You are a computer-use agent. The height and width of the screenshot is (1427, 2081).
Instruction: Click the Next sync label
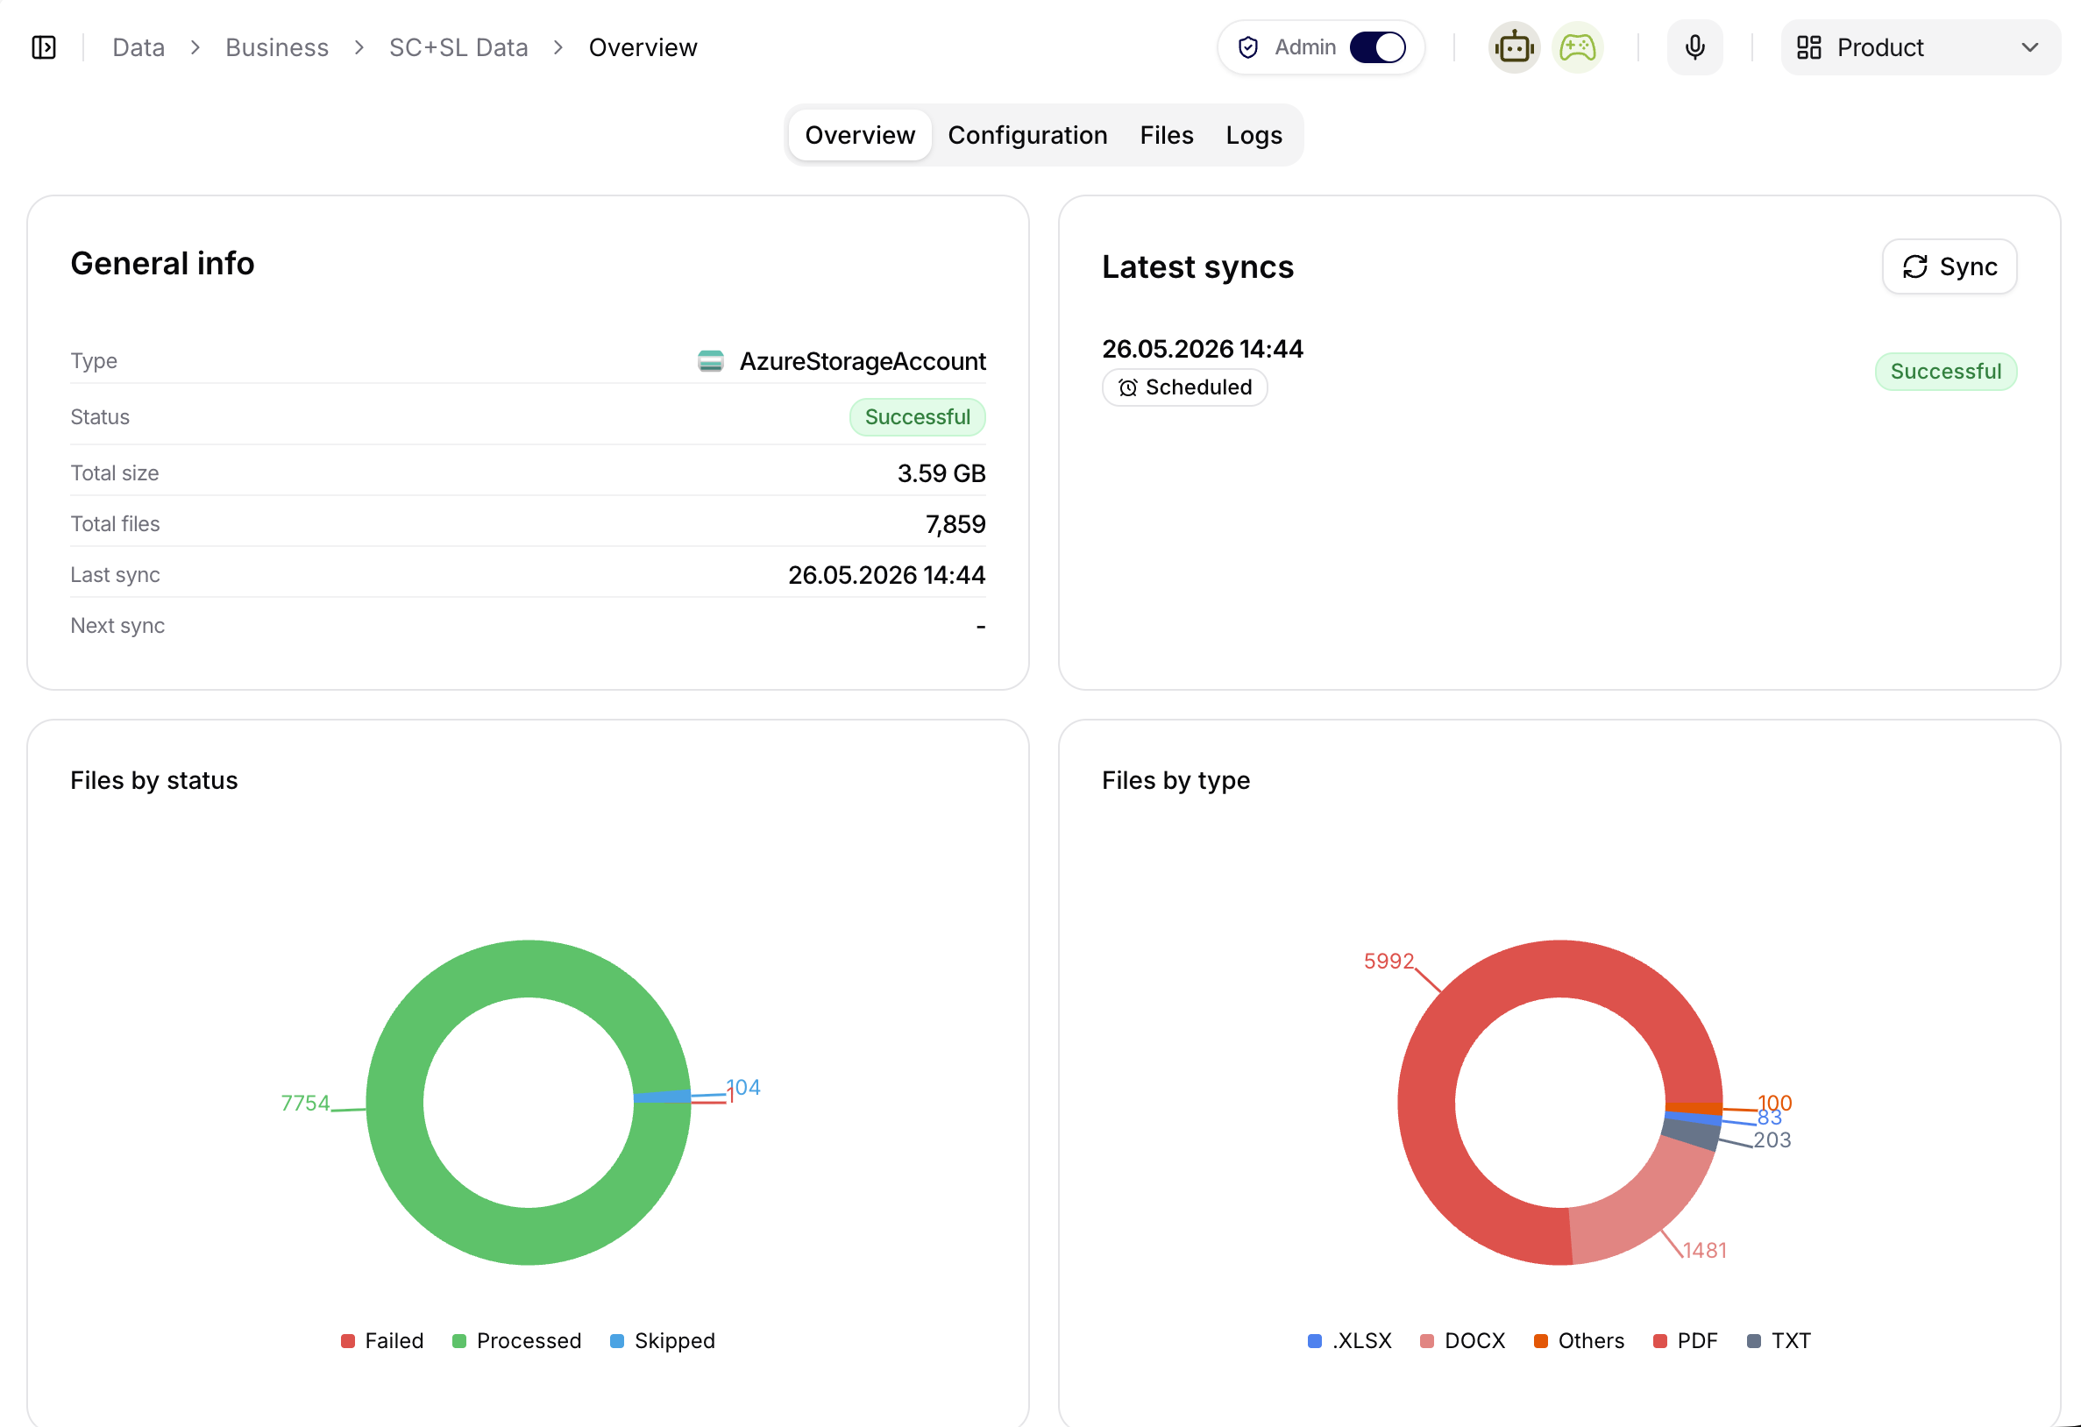pos(117,626)
